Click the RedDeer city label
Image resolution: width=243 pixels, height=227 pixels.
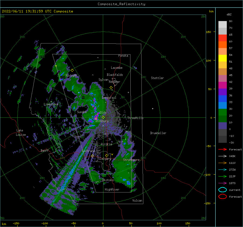tap(114, 82)
